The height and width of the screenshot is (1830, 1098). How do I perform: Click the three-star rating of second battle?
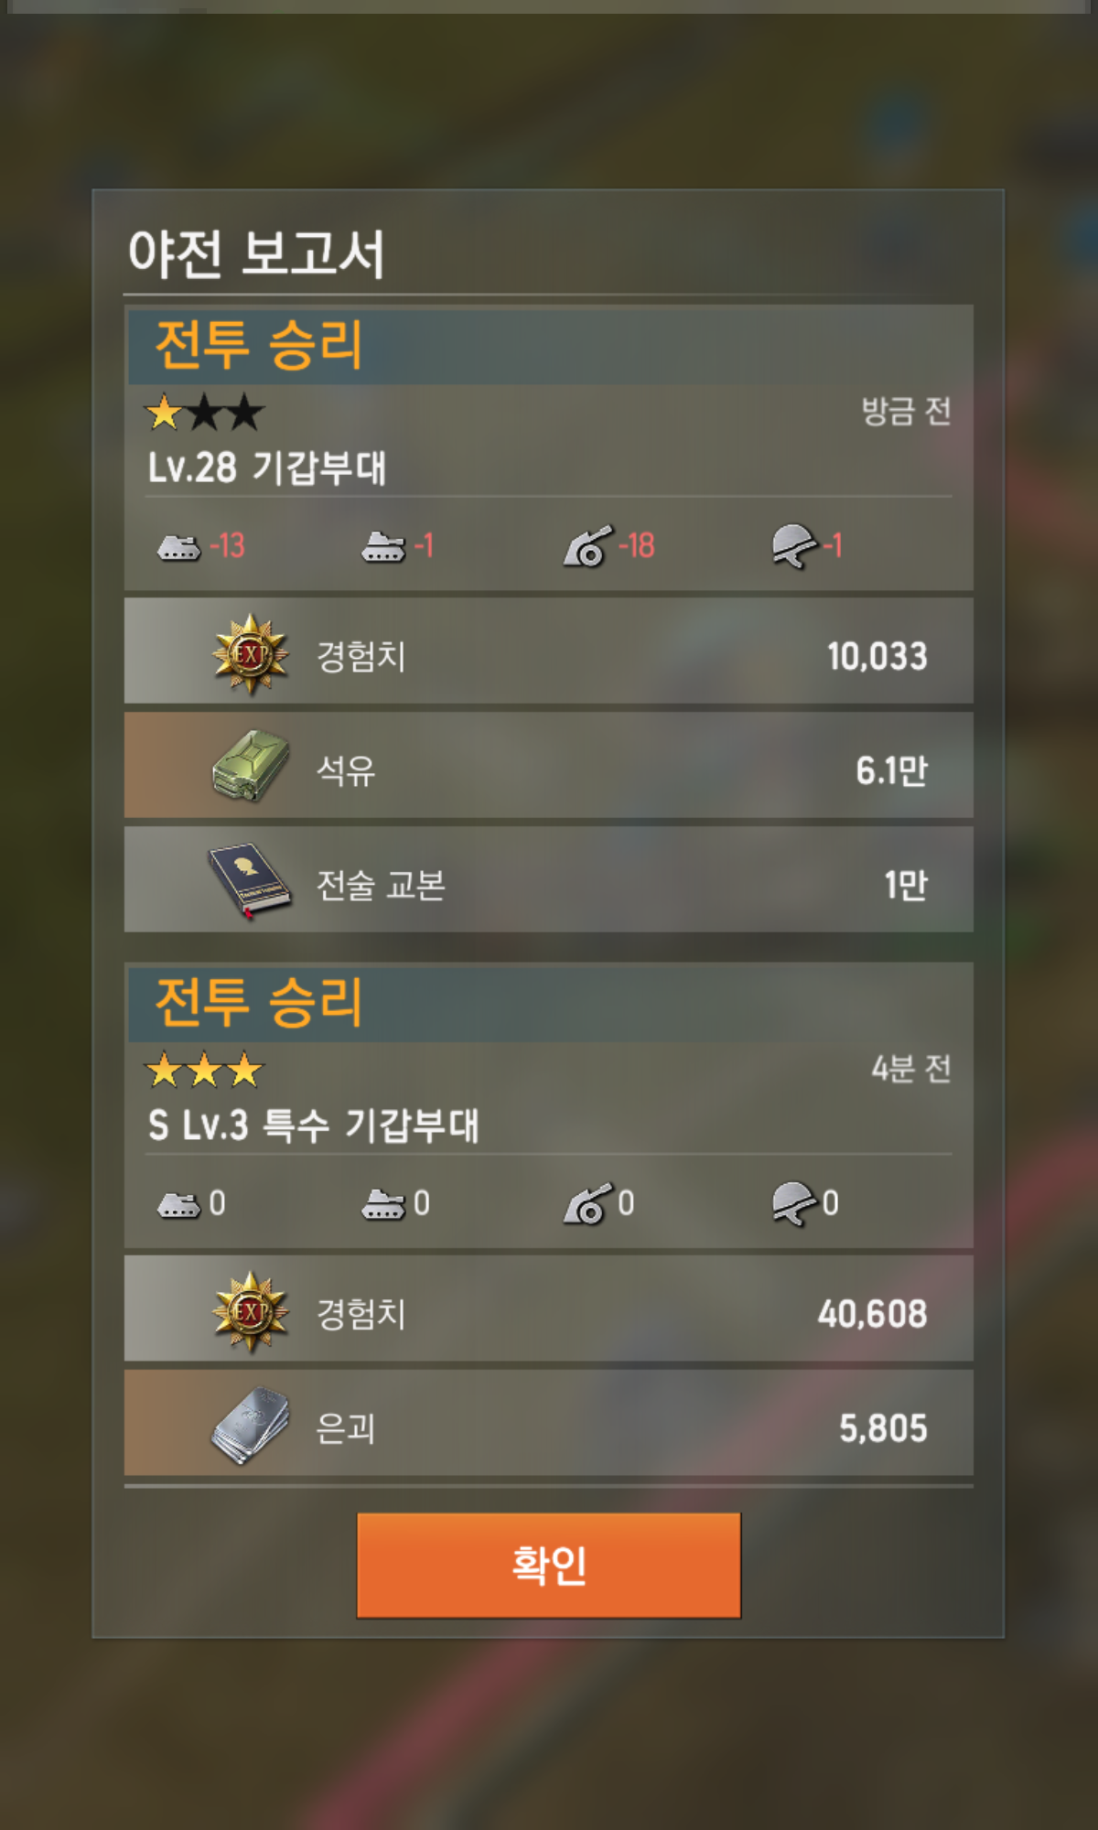pyautogui.click(x=205, y=1070)
